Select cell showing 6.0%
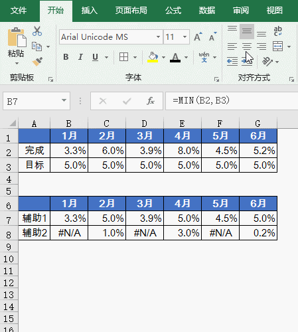The image size is (298, 332). click(x=107, y=151)
